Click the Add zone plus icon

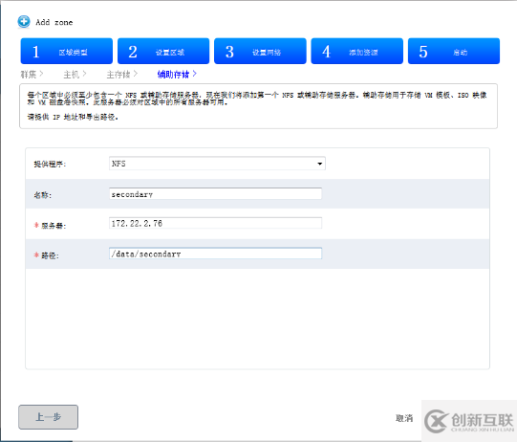click(24, 22)
